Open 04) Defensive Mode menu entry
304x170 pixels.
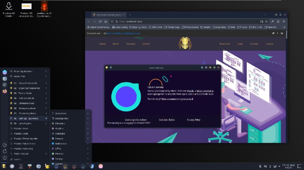29,98
